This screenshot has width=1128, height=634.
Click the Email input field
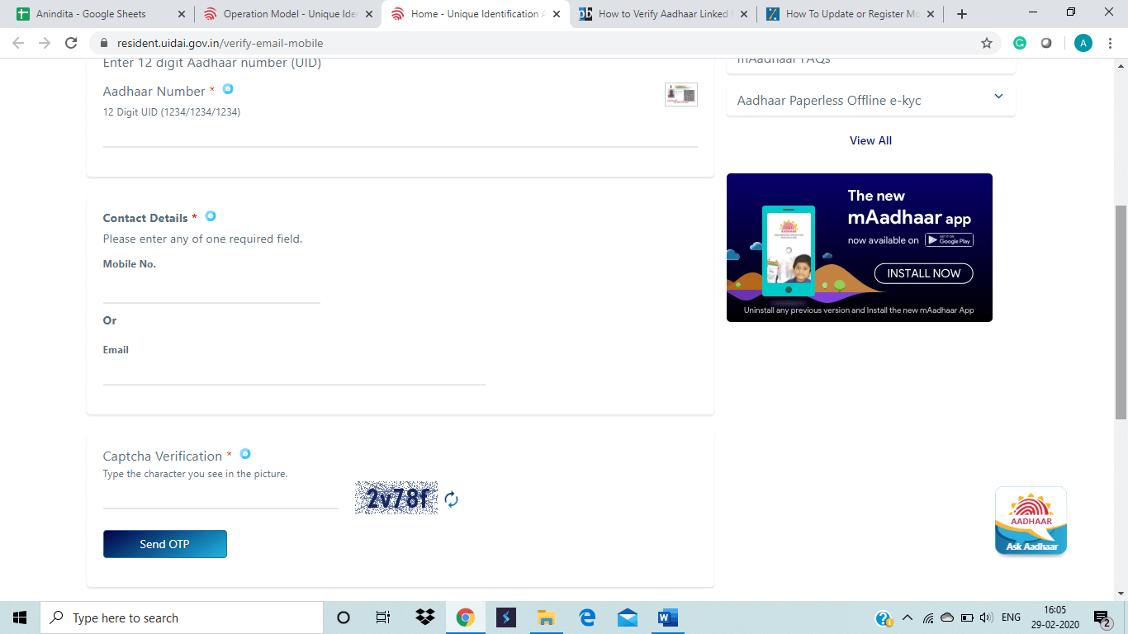tap(294, 372)
